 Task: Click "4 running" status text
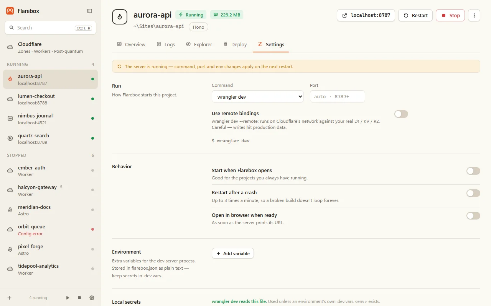[x=38, y=298]
